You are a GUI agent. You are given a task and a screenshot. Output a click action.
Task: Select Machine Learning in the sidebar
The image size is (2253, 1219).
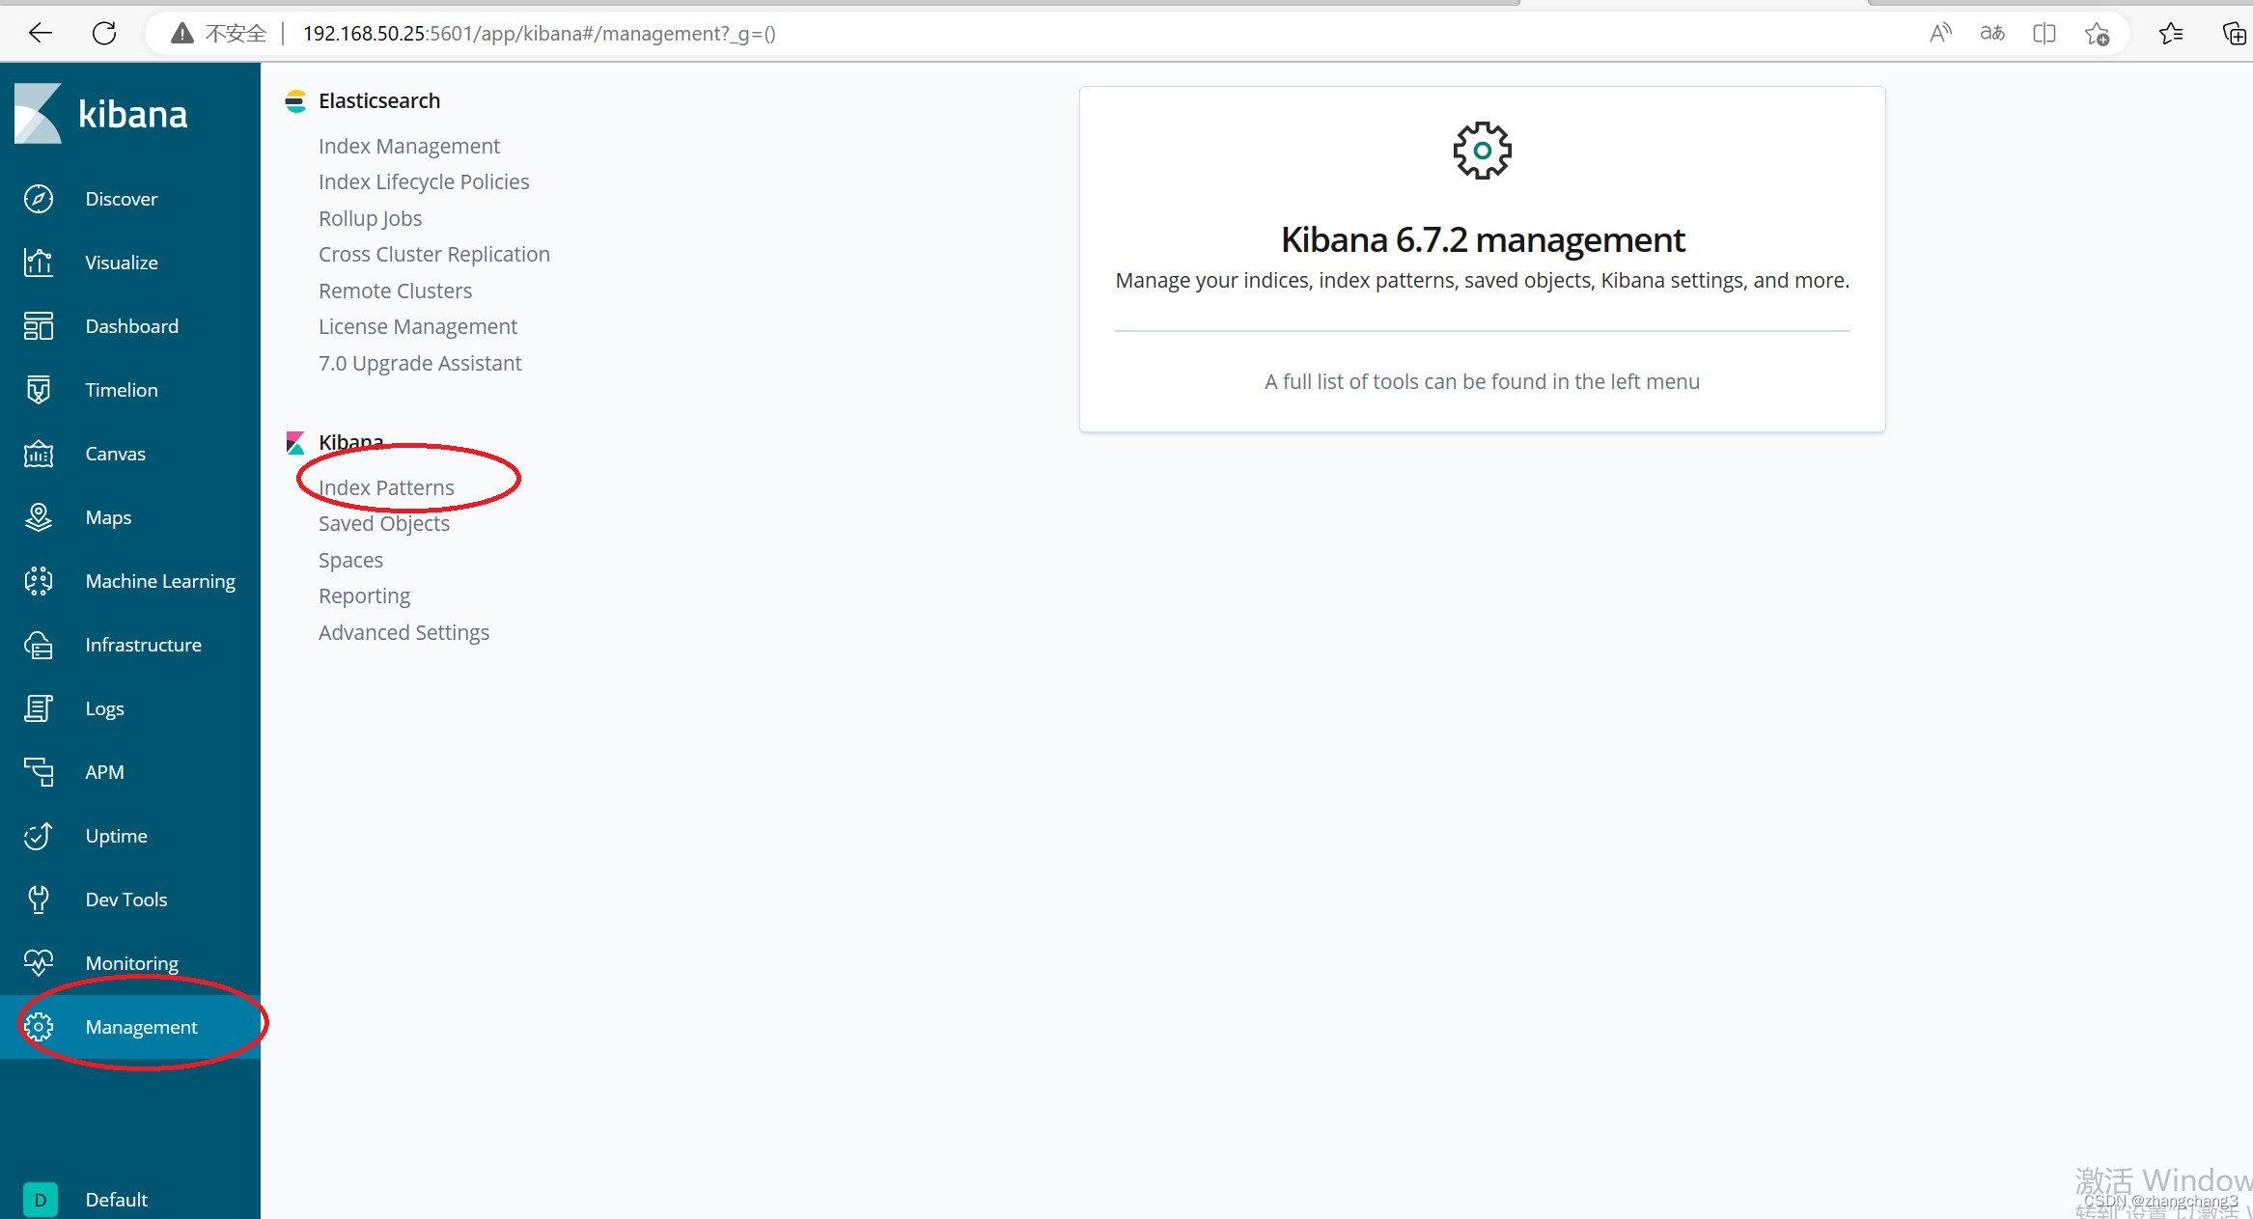tap(160, 581)
